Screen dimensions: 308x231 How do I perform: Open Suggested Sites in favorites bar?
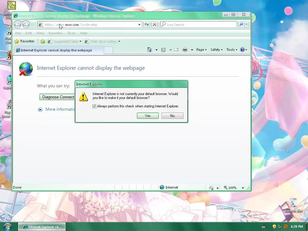point(65,42)
